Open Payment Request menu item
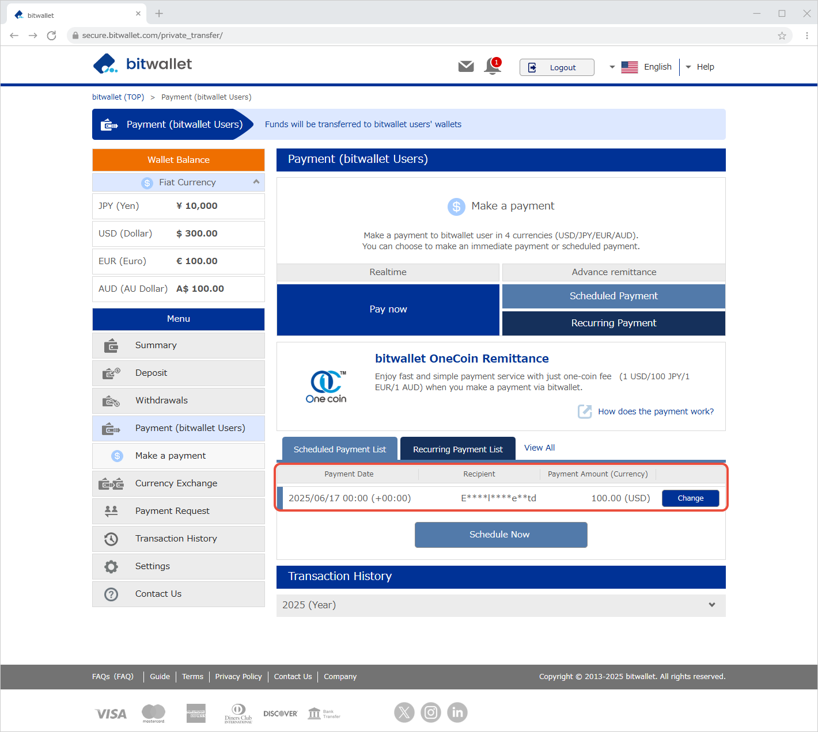This screenshot has height=732, width=818. pos(179,511)
